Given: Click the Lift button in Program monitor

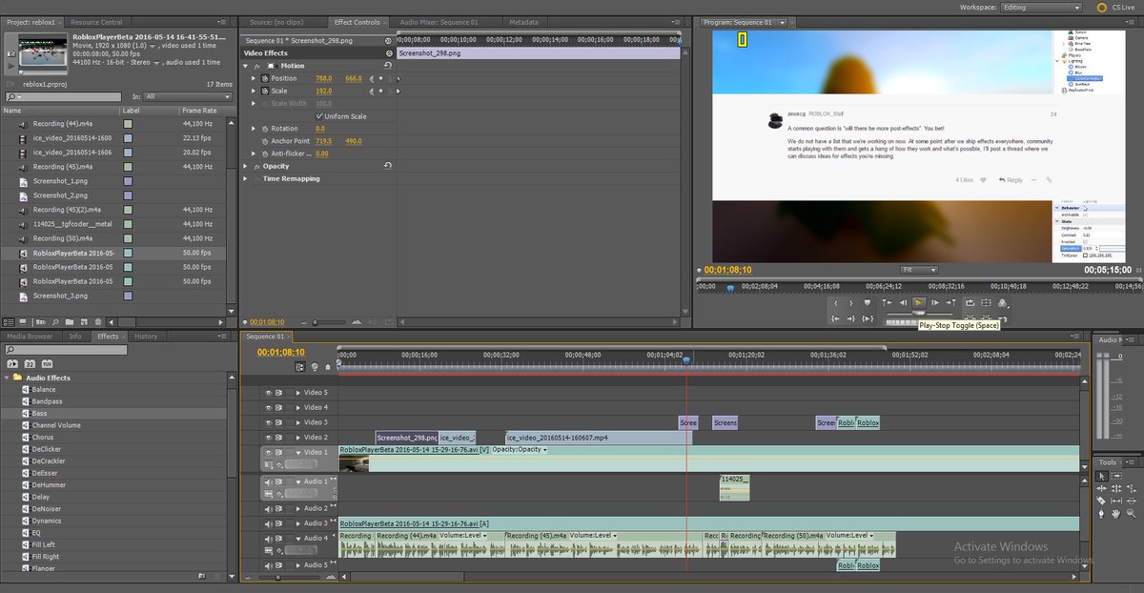Looking at the screenshot, I should coord(970,318).
